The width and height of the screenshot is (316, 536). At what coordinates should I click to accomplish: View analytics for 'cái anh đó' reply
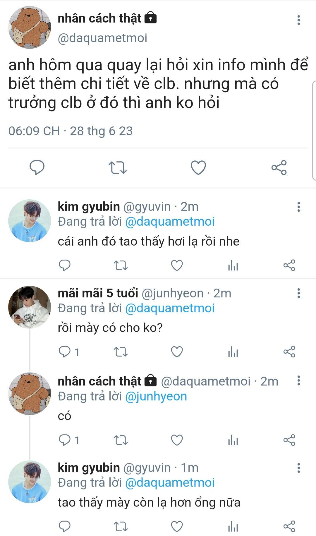(x=233, y=266)
